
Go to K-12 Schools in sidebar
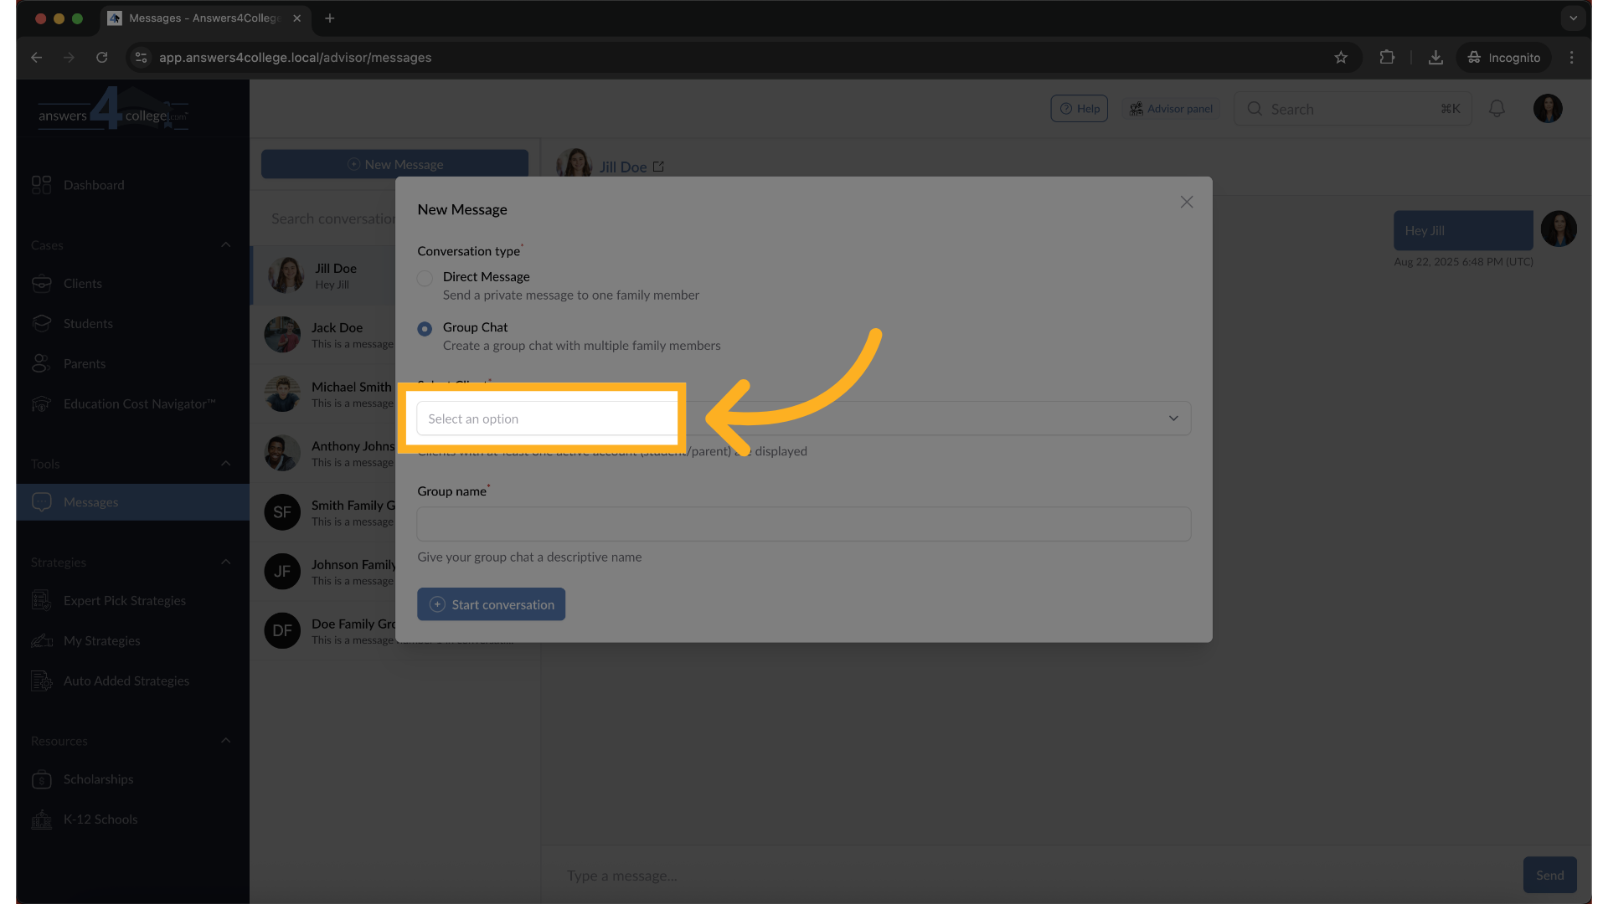[100, 819]
